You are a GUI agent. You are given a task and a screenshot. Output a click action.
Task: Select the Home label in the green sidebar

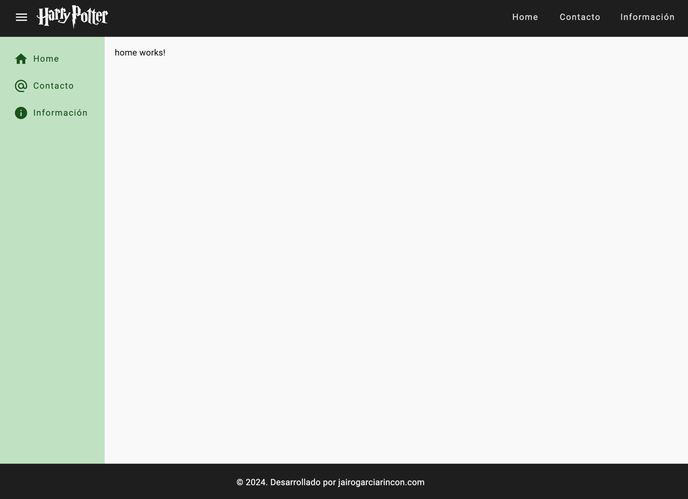(46, 59)
